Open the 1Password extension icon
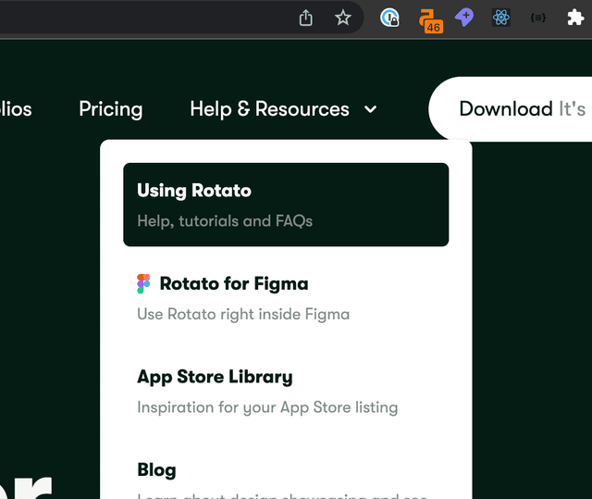 click(x=390, y=18)
